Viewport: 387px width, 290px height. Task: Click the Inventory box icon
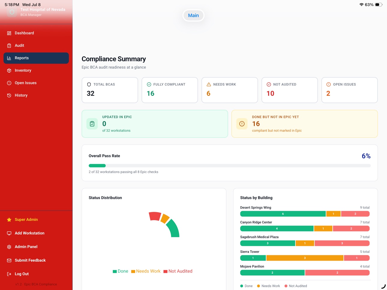[x=9, y=70]
